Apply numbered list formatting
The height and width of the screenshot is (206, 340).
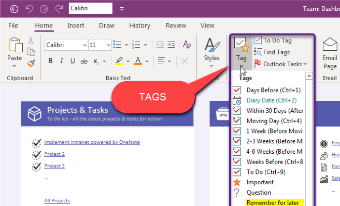[136, 45]
